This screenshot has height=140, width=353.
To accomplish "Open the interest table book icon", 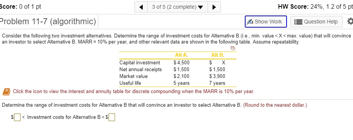I will click(6, 92).
